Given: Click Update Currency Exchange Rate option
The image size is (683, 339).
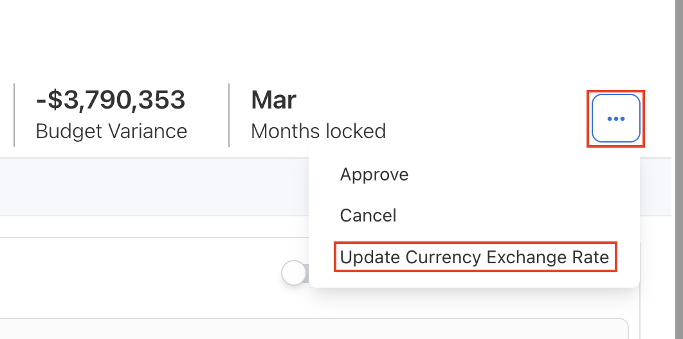Looking at the screenshot, I should click(x=474, y=257).
